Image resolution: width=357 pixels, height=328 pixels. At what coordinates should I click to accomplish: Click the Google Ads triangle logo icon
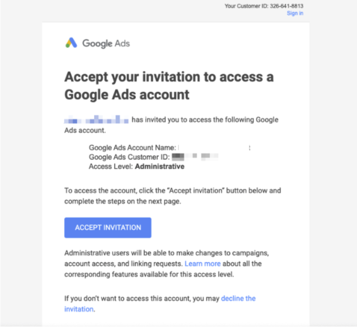tap(71, 43)
